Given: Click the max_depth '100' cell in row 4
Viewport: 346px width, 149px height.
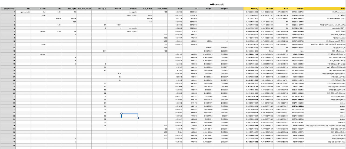Looking at the screenshot, I should [69, 22].
